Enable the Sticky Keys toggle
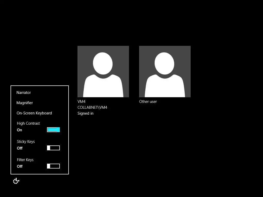263x197 pixels. coord(53,148)
